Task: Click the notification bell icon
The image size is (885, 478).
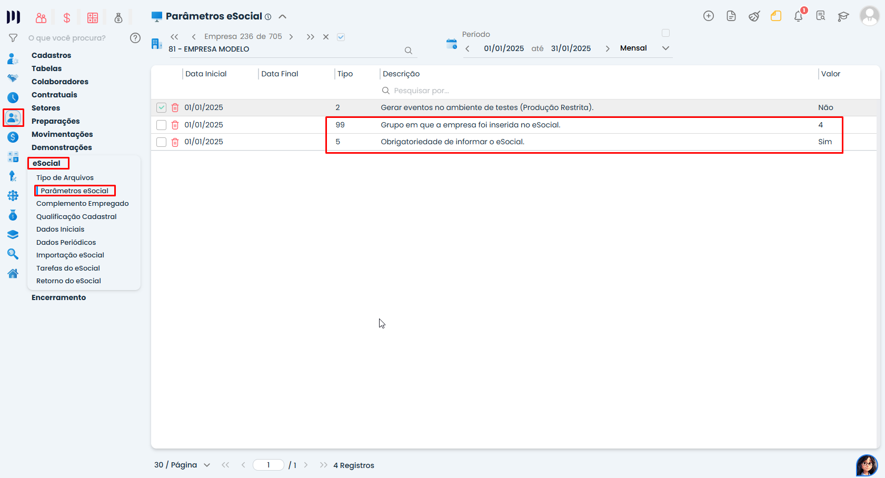Action: (798, 16)
